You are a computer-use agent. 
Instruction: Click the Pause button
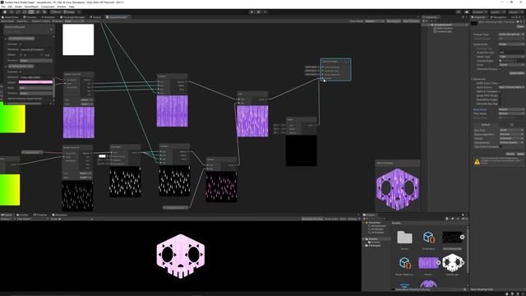[259, 12]
